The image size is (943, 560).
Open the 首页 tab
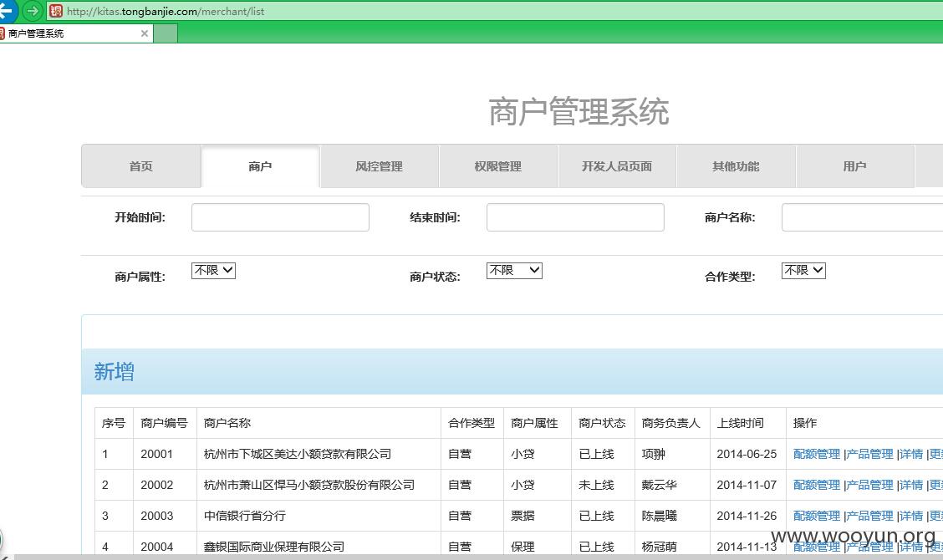pos(140,166)
